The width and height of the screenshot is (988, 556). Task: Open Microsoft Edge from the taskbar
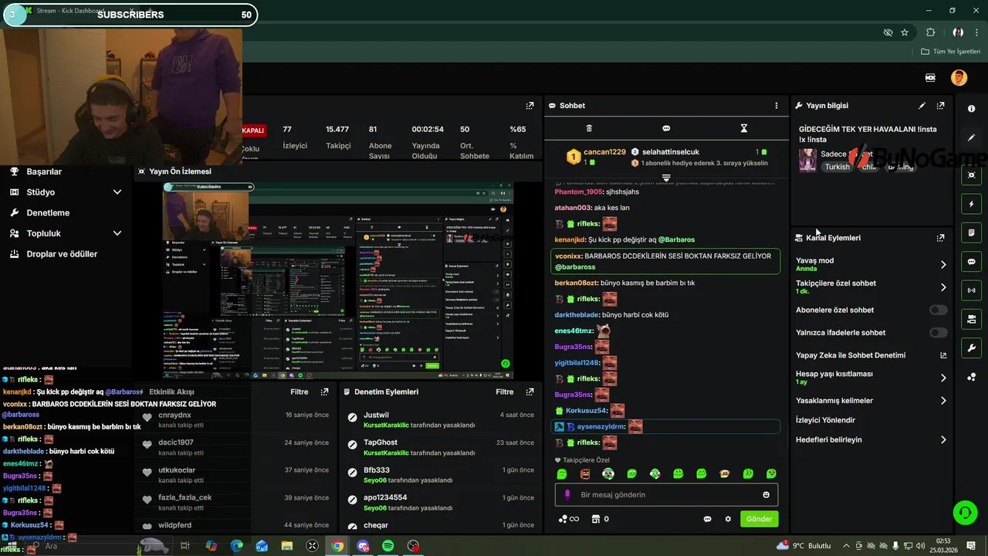(236, 546)
